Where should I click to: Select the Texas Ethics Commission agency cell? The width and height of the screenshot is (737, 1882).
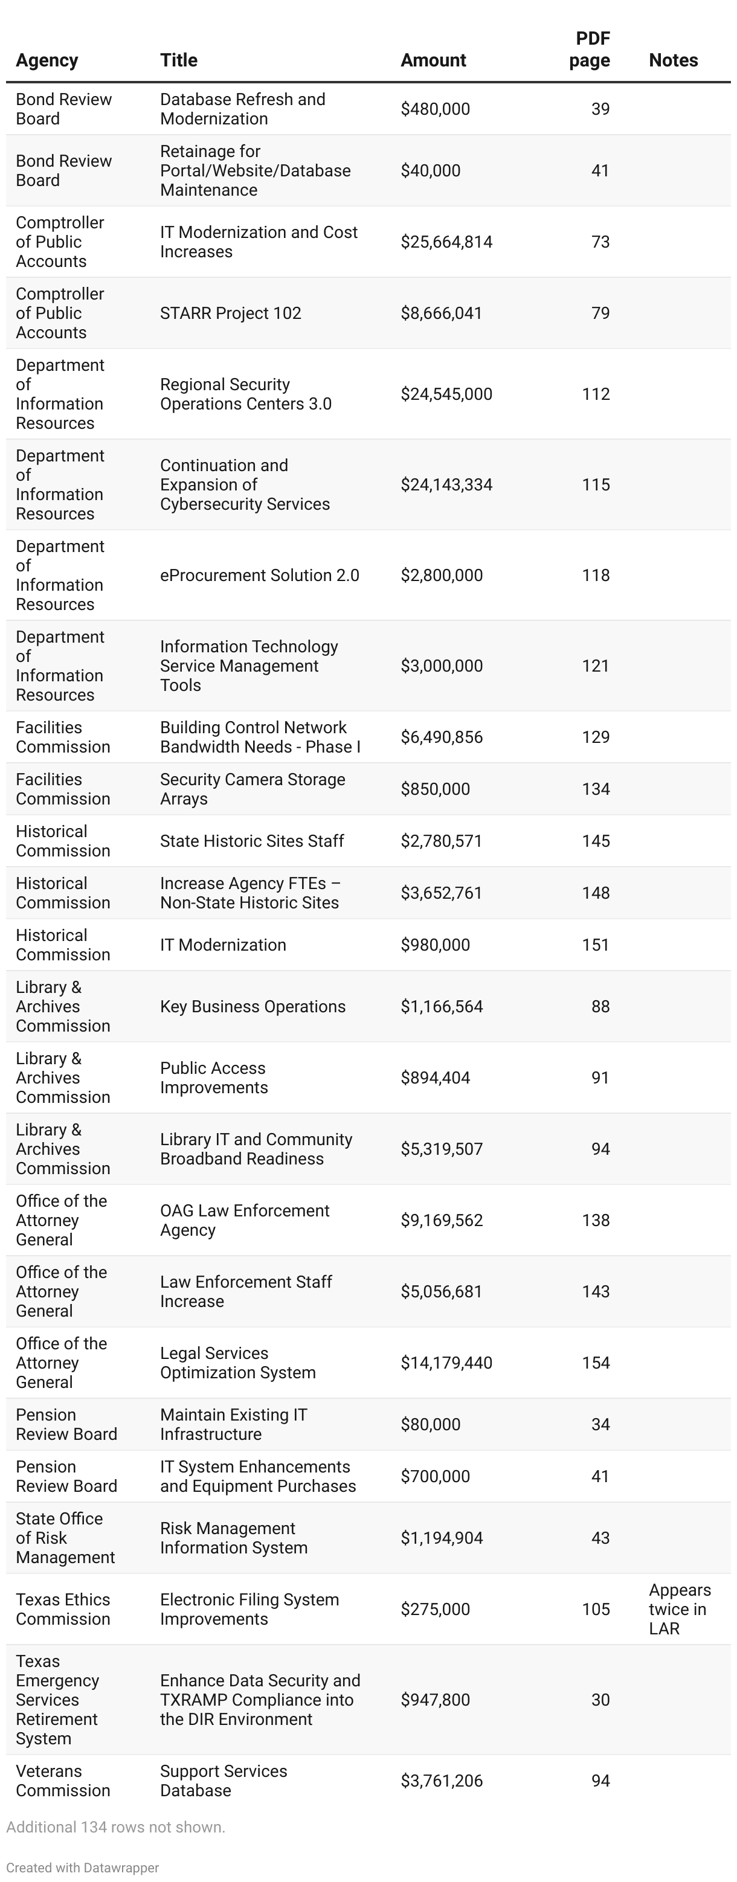[x=63, y=1609]
